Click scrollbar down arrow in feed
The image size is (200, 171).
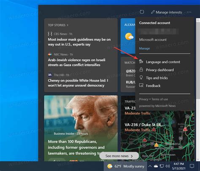[198, 159]
